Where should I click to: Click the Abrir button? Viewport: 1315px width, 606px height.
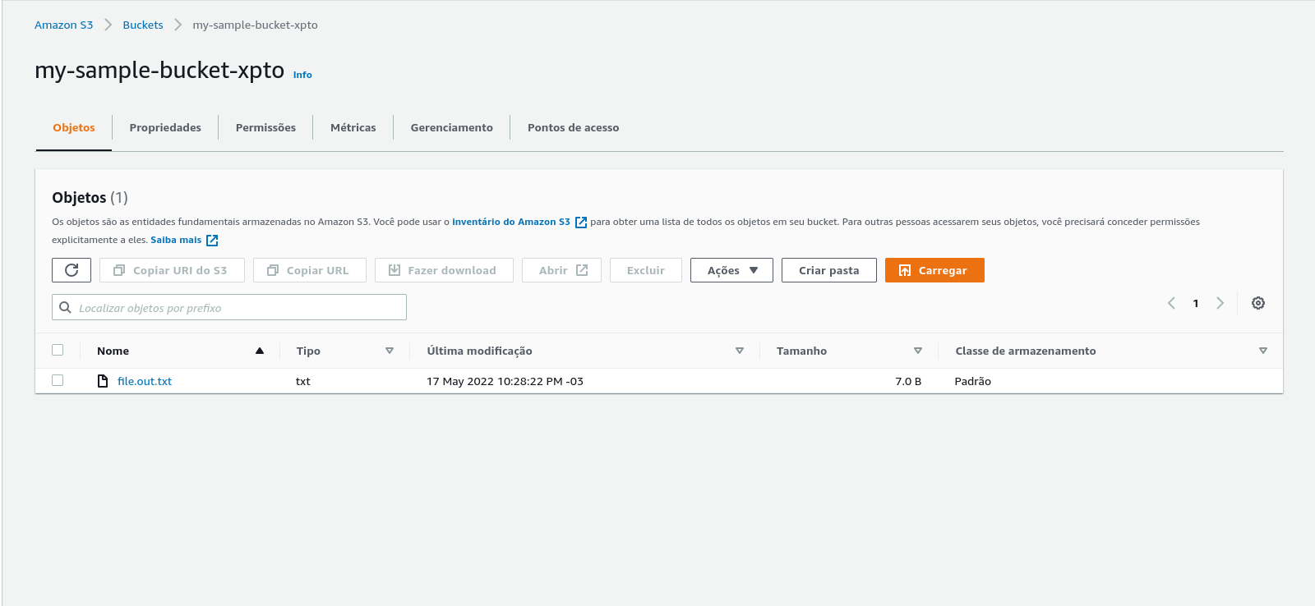(562, 270)
